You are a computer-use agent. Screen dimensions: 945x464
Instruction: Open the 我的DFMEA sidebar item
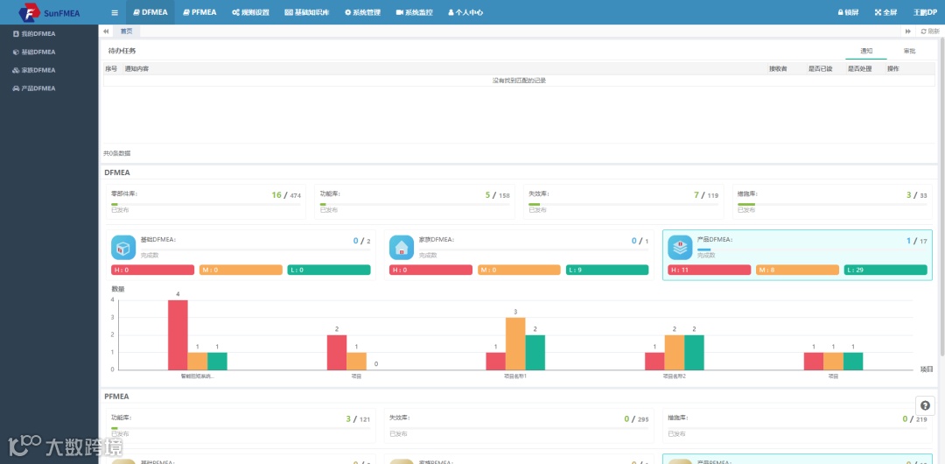coord(34,34)
